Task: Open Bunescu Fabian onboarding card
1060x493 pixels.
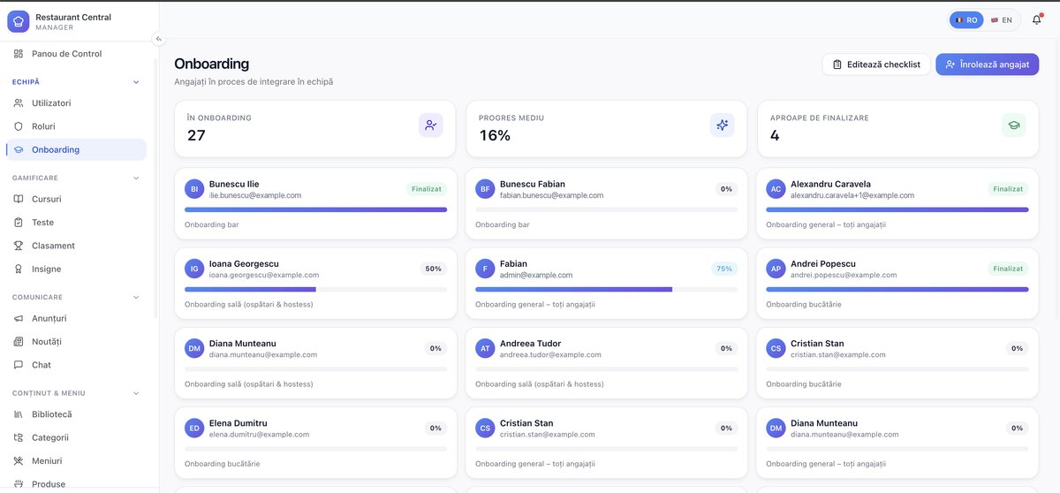Action: (x=606, y=204)
